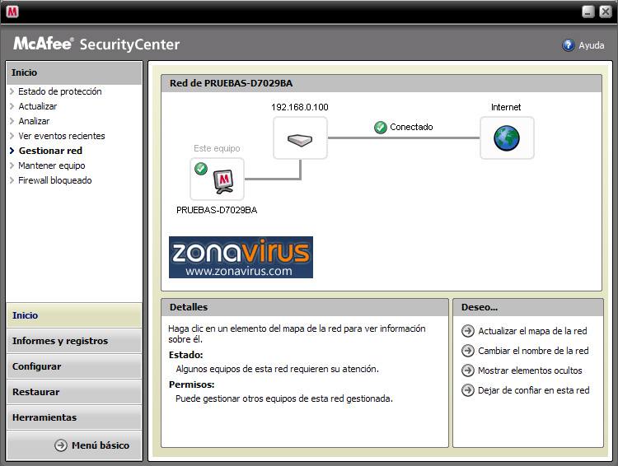Viewport: 618px width, 466px height.
Task: Click arrow icon beside Mostrar elementos ocultos
Action: (468, 370)
